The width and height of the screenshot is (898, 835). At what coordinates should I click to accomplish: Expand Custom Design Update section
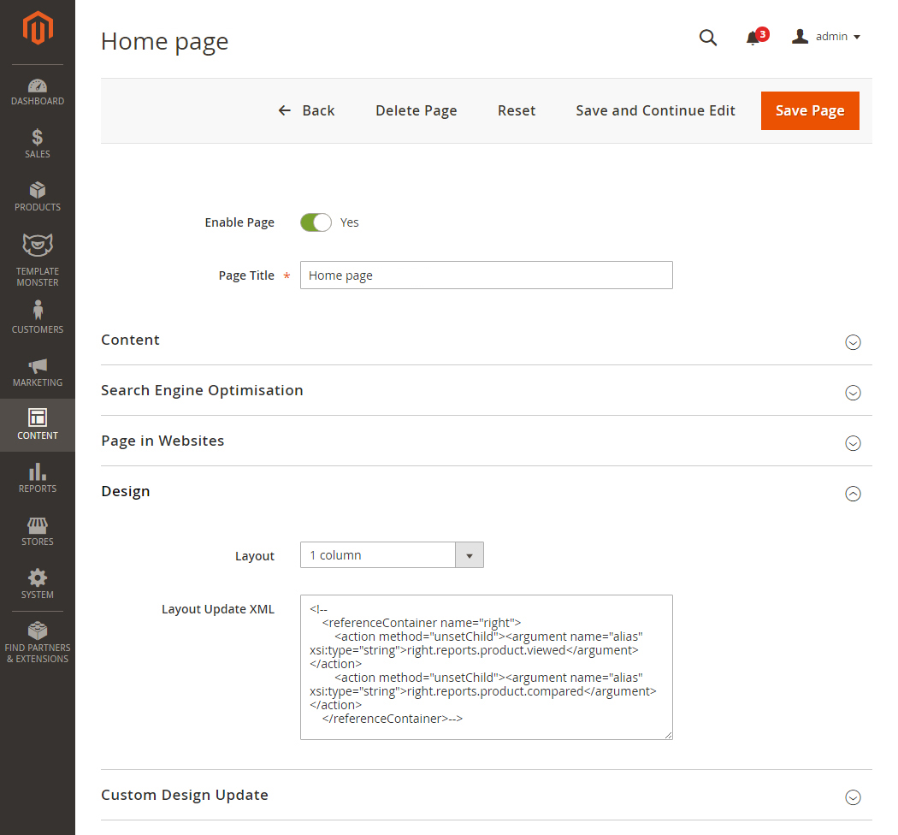click(853, 797)
